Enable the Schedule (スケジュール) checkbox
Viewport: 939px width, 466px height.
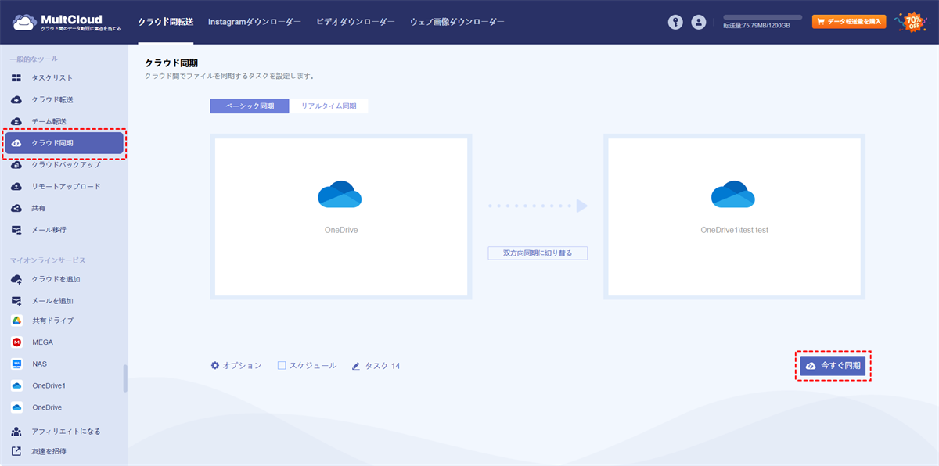282,366
